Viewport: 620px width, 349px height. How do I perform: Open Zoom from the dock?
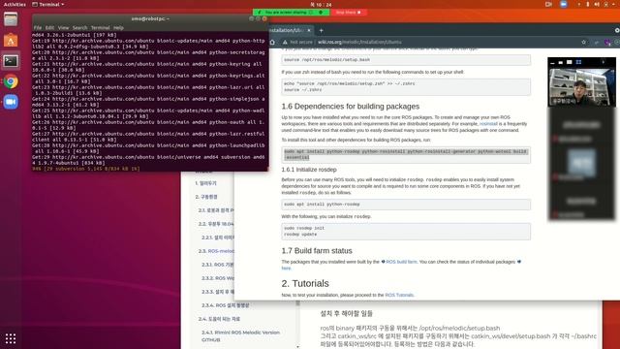point(11,102)
